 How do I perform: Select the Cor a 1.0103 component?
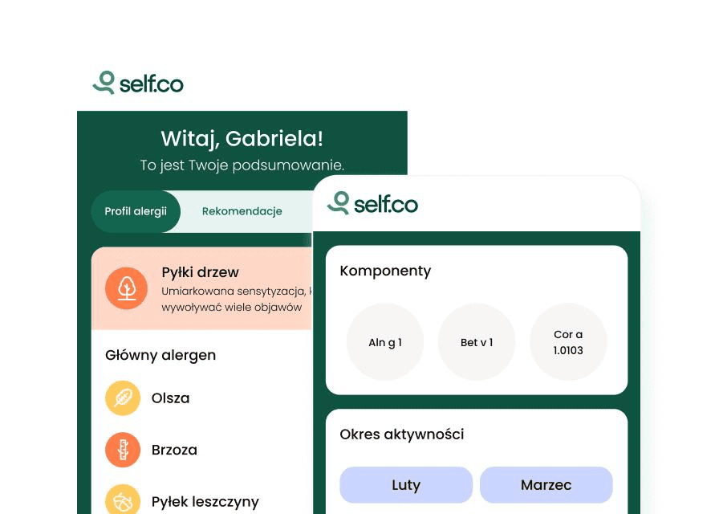coord(568,342)
